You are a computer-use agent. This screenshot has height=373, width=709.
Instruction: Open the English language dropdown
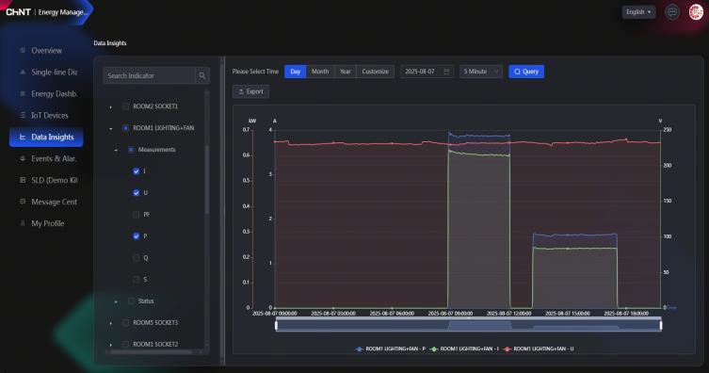point(638,12)
